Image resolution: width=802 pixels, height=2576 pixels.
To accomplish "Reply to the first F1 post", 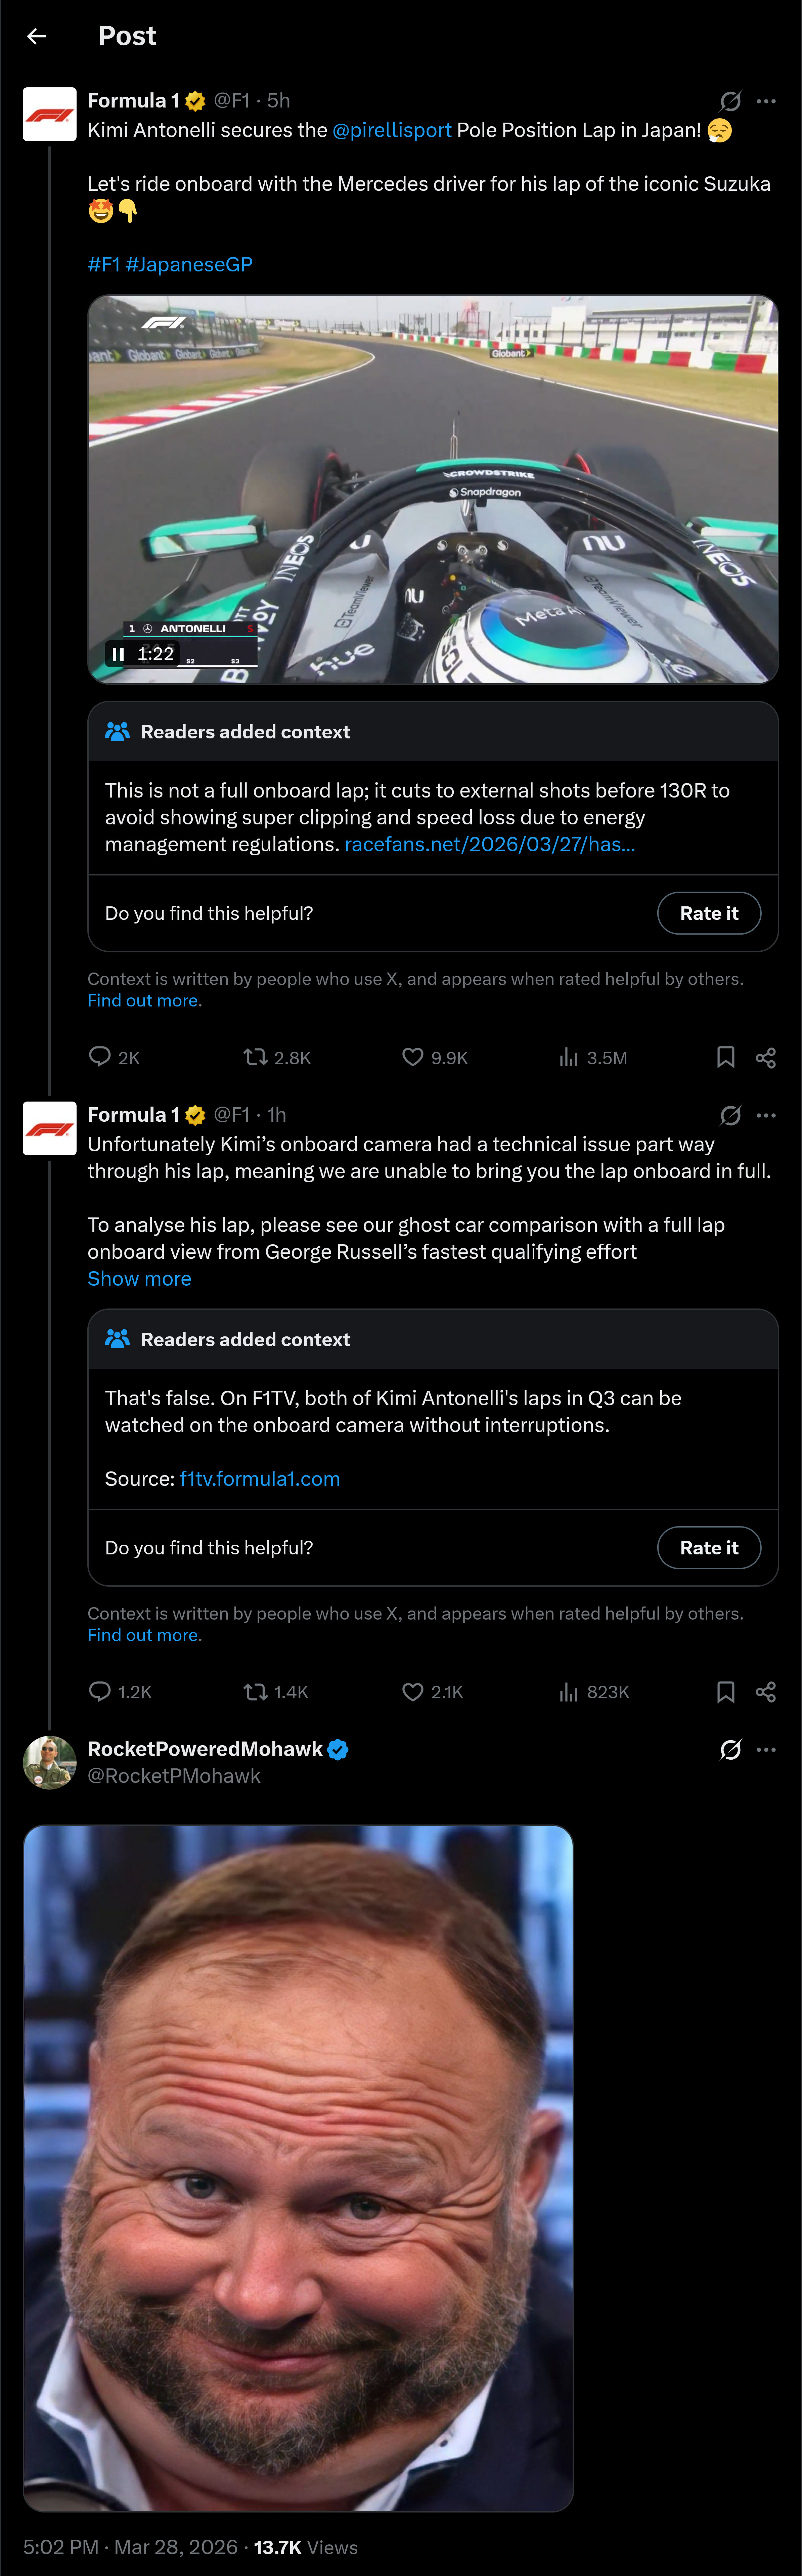I will tap(100, 1057).
